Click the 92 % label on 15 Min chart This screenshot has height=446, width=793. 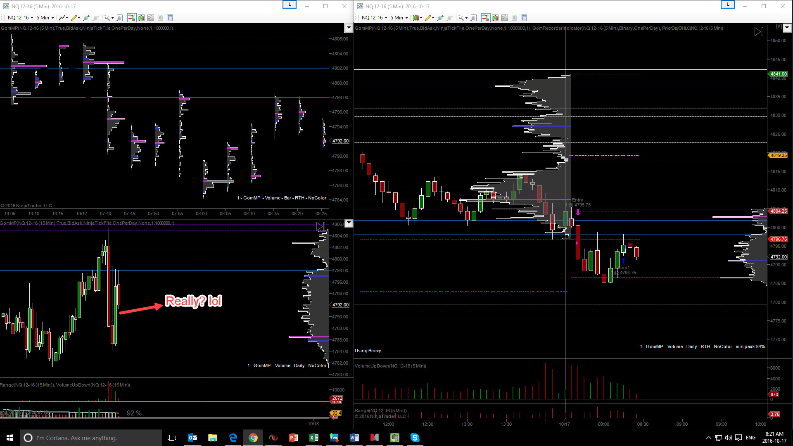click(134, 413)
